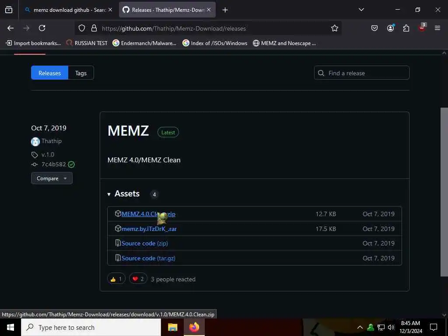Open volume speaker tray icon

[x=391, y=327]
